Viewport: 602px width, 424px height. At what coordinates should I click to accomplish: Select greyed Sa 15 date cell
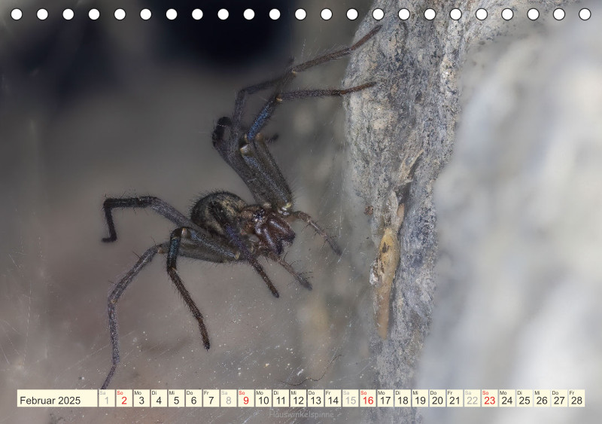(350, 398)
